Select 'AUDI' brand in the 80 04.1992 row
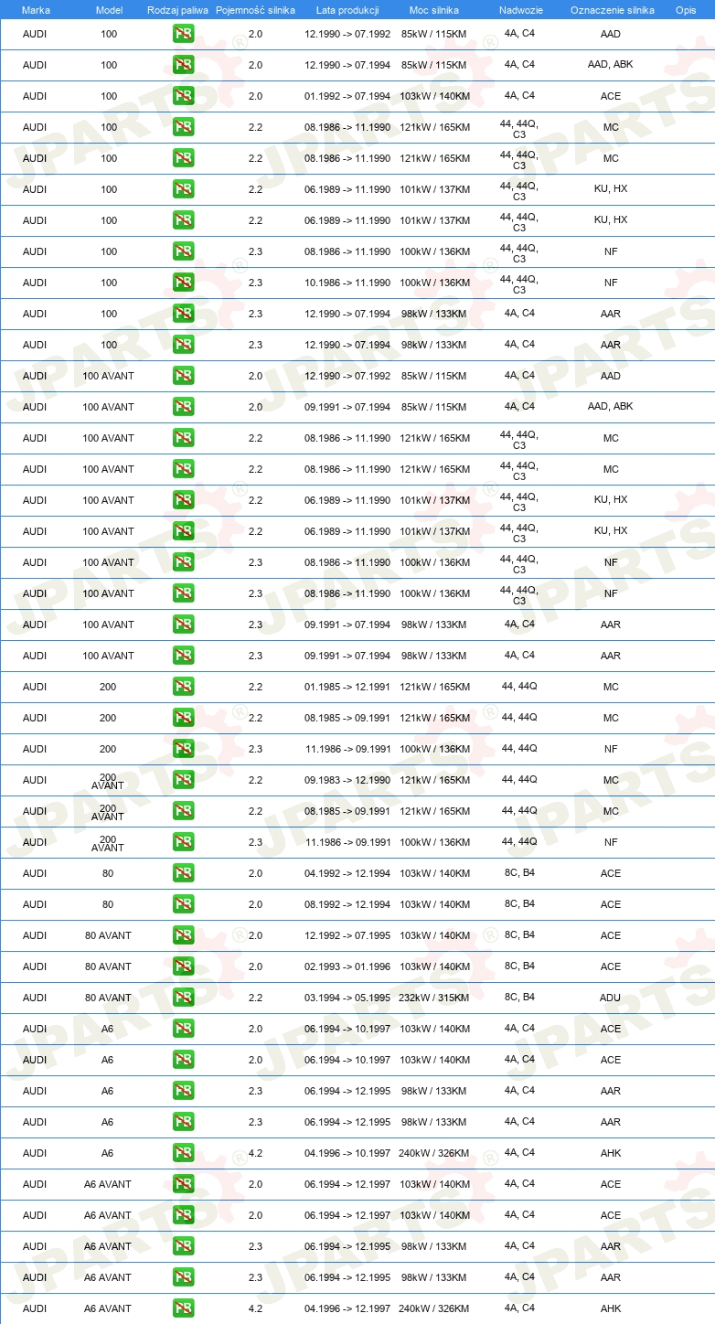The width and height of the screenshot is (715, 1324). [35, 873]
